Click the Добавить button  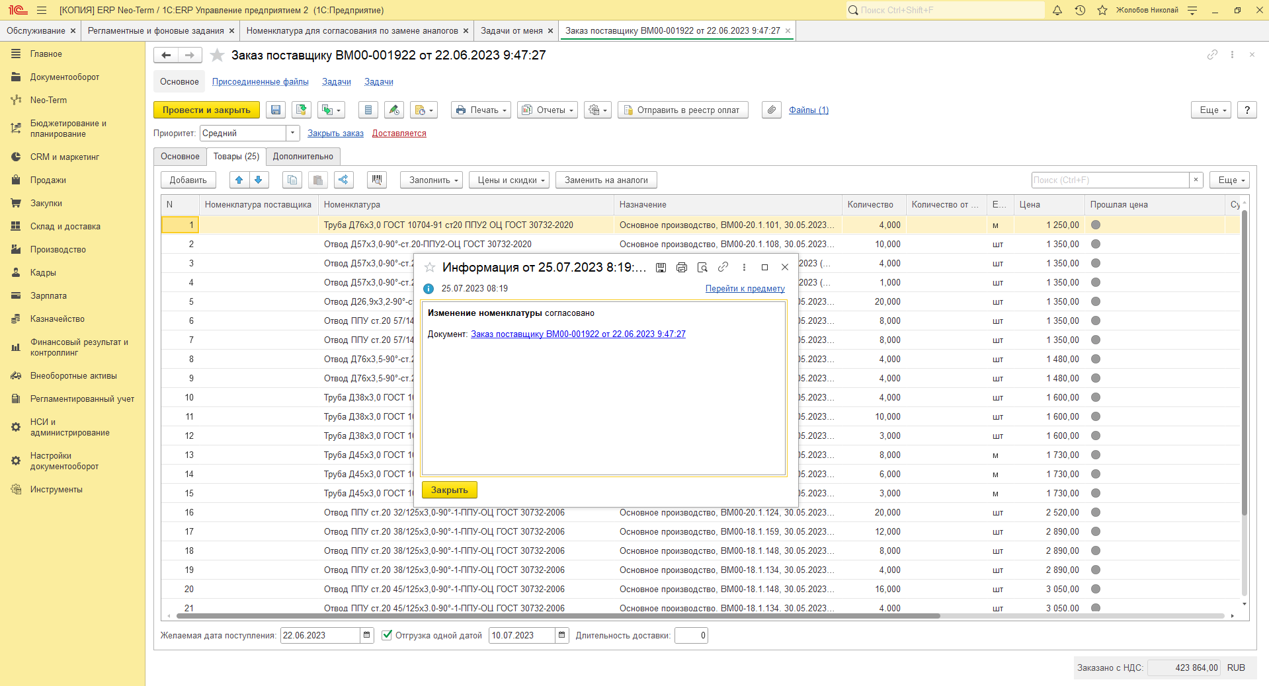pos(188,180)
